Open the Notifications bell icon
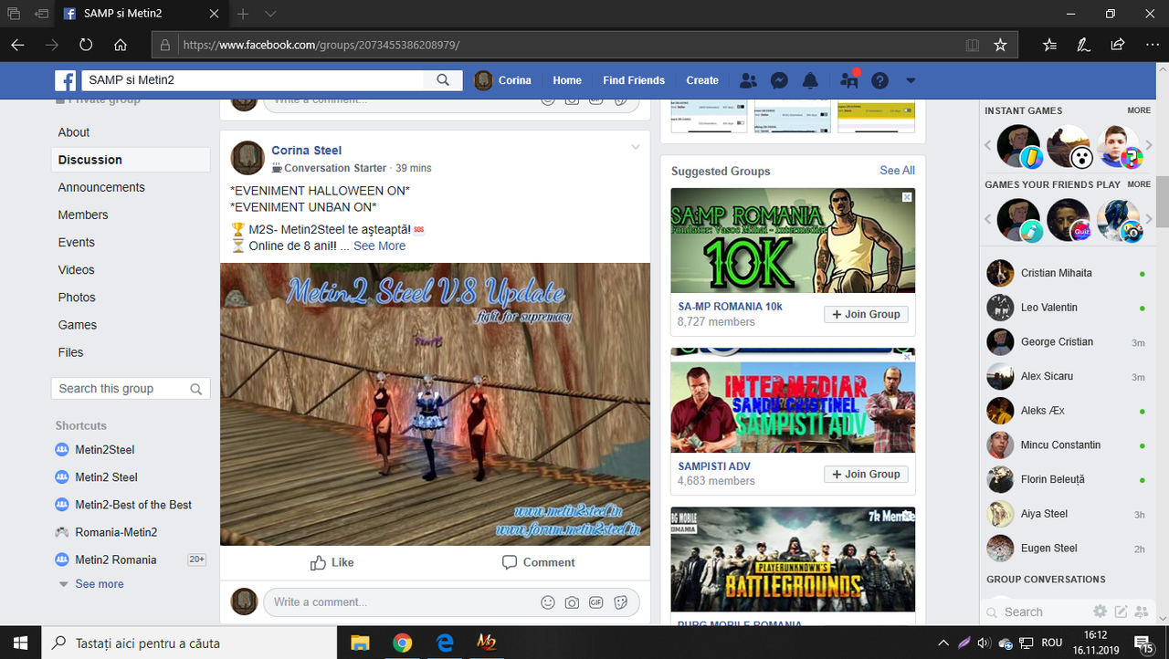 (x=810, y=80)
